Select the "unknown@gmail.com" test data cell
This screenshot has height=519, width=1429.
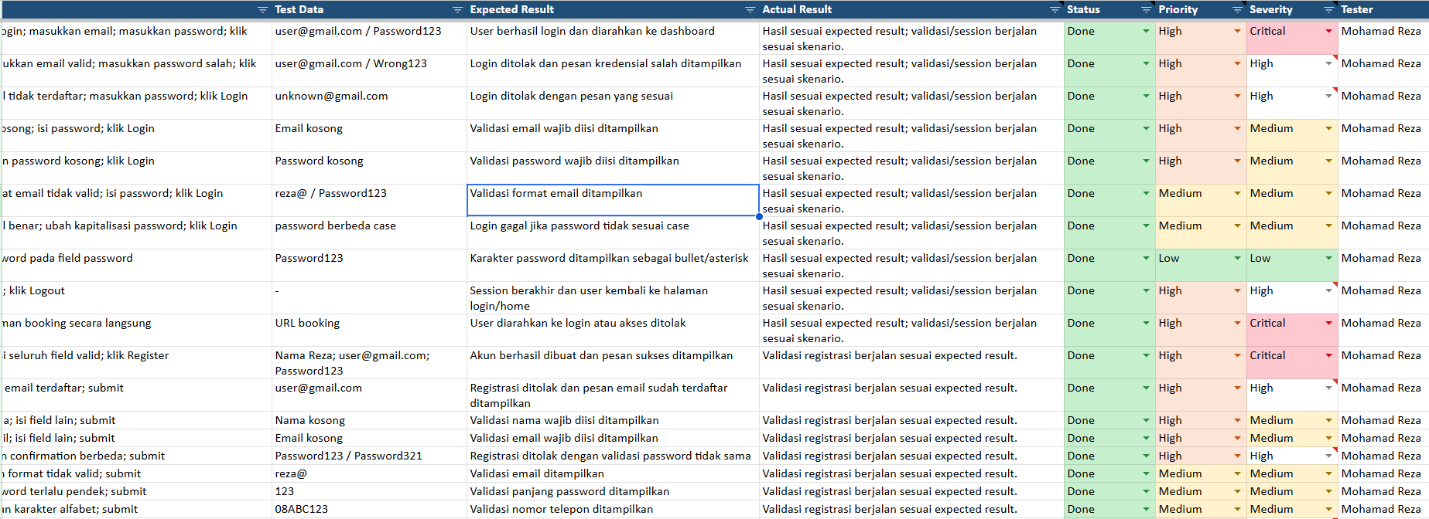click(369, 103)
